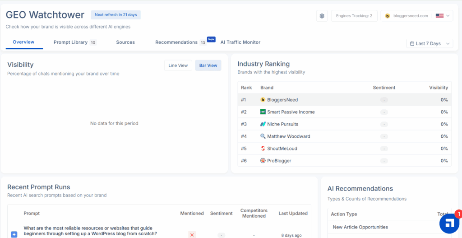The image size is (462, 238).
Task: Open the settings gear icon
Action: (322, 16)
